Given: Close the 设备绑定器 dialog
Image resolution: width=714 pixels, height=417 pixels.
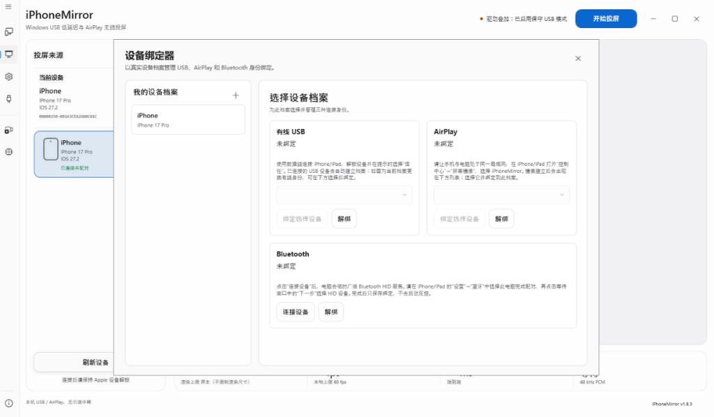Looking at the screenshot, I should 578,59.
